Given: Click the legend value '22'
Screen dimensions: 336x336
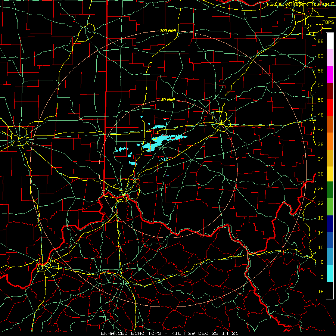Looking at the screenshot, I should tap(321, 203).
